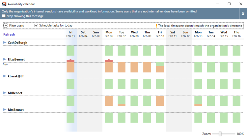The image size is (247, 139).
Task: Click the 'hun' language label under ElizaBennet
Action: [x=5, y=64]
